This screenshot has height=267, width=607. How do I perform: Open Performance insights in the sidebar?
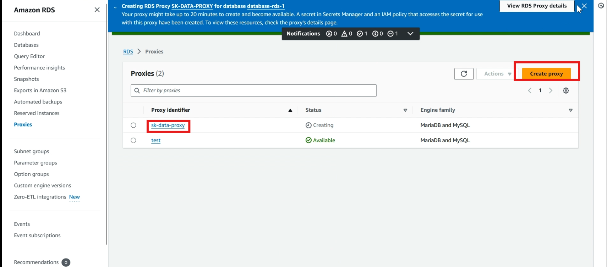click(x=39, y=68)
